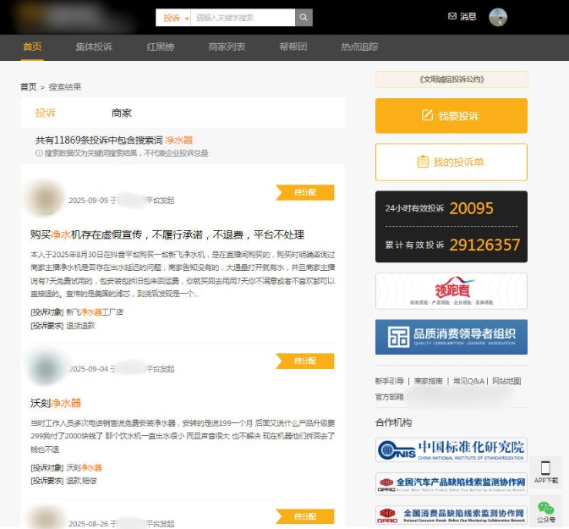Click the 累计有效投诉 count 29126357
This screenshot has height=529, width=569.
click(484, 245)
